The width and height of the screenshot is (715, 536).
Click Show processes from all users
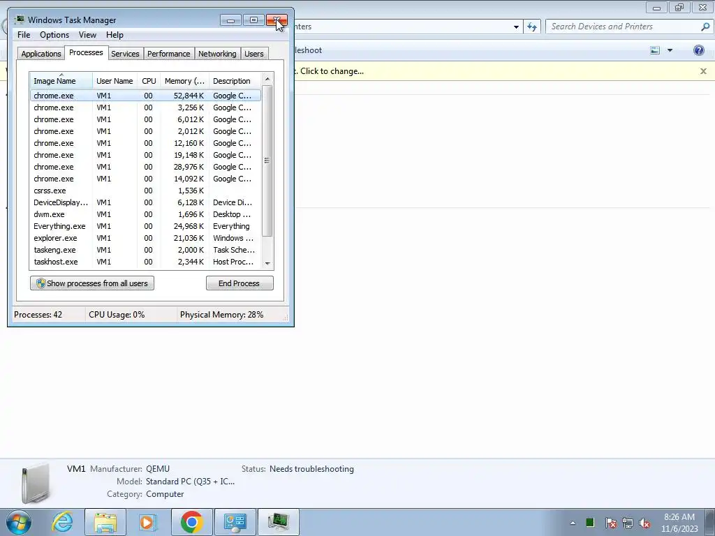(x=92, y=283)
